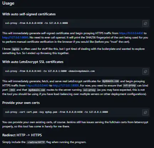The height and width of the screenshot is (148, 154).
Task: Click the Provide your own certs heading
Action: click(21, 103)
